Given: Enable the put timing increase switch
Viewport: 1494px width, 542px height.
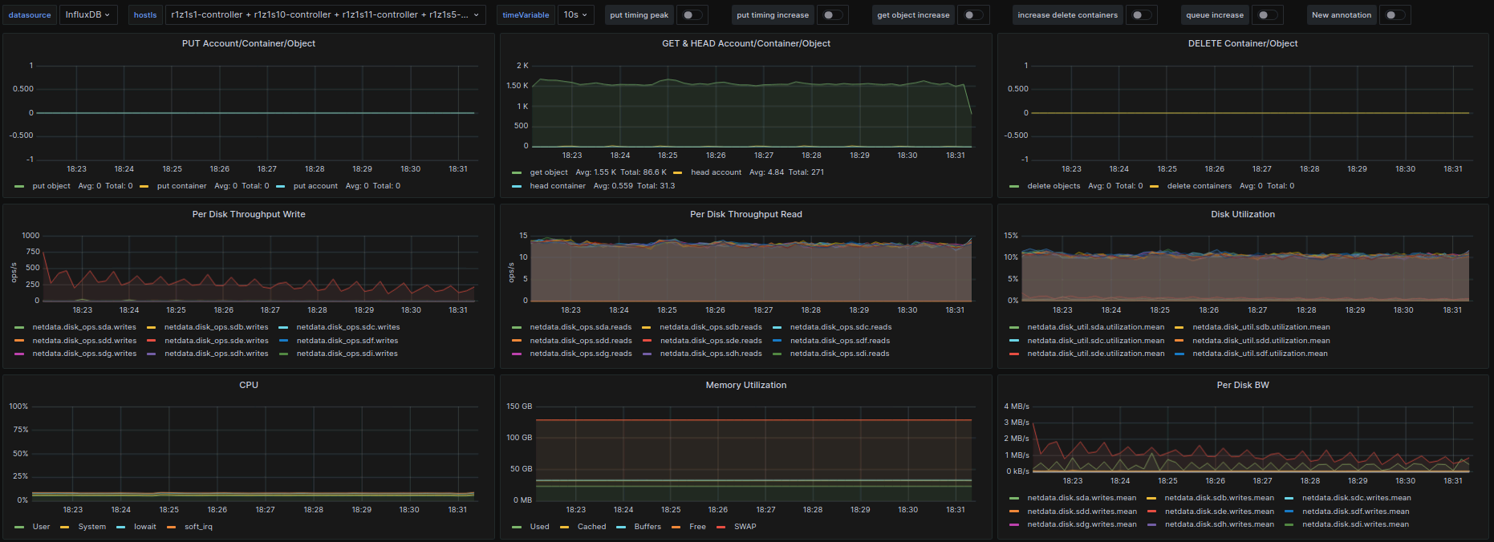Looking at the screenshot, I should pyautogui.click(x=833, y=15).
